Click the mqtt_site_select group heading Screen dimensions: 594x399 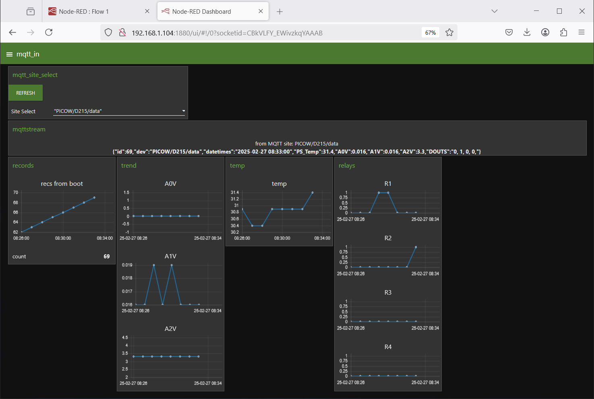pos(35,75)
